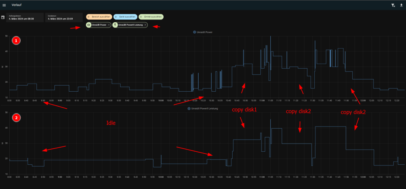Screen dimensions: 406x189
Task: Click the eye icon on the Unraidll Power chip
Action: (x=89, y=25)
